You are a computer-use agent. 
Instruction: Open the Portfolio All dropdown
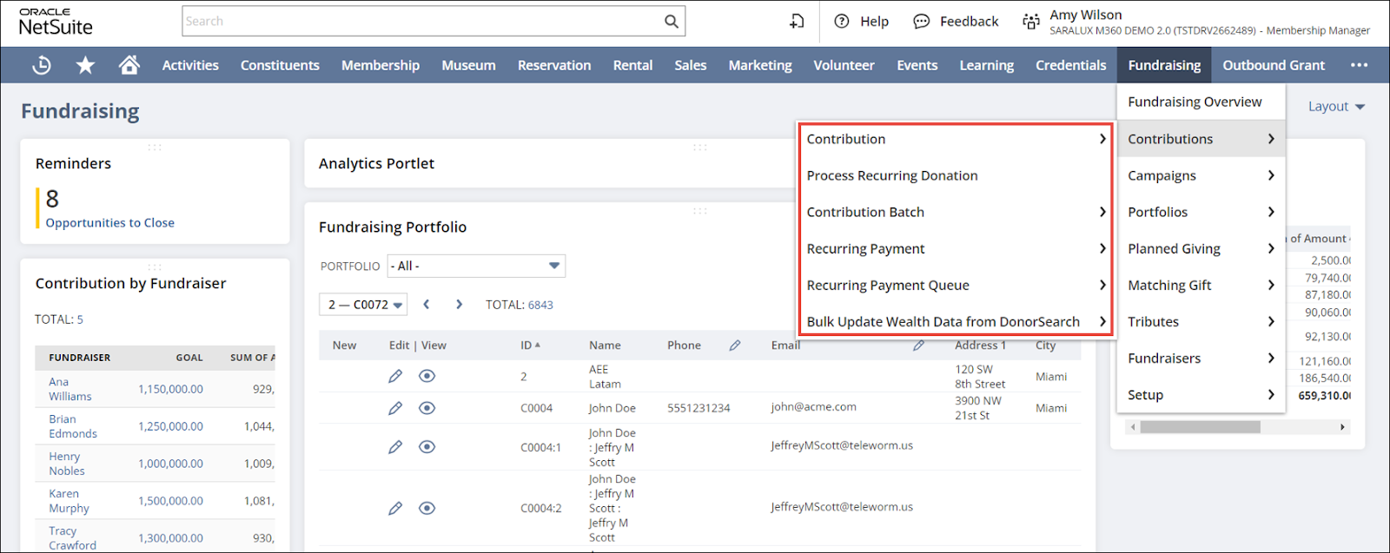click(476, 266)
